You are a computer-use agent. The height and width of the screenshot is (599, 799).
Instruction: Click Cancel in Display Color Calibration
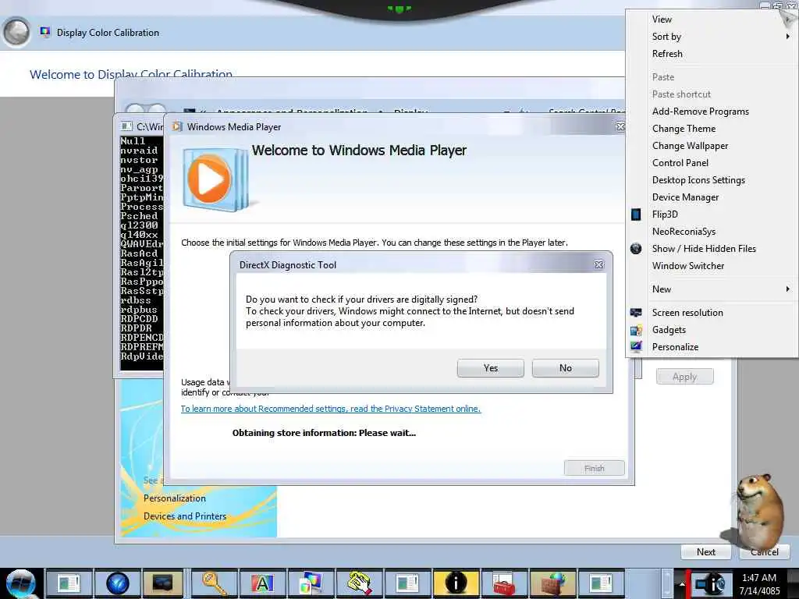[765, 551]
